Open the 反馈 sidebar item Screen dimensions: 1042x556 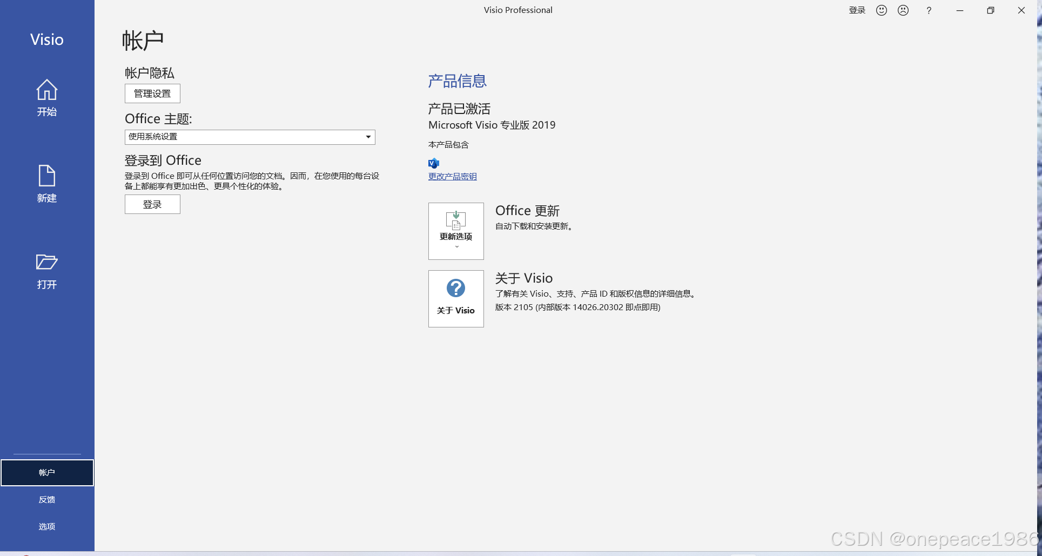point(47,500)
